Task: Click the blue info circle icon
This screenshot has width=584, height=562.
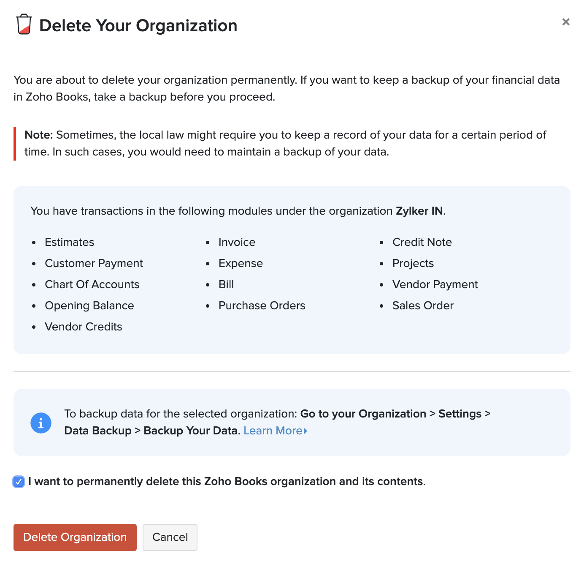Action: (x=41, y=423)
